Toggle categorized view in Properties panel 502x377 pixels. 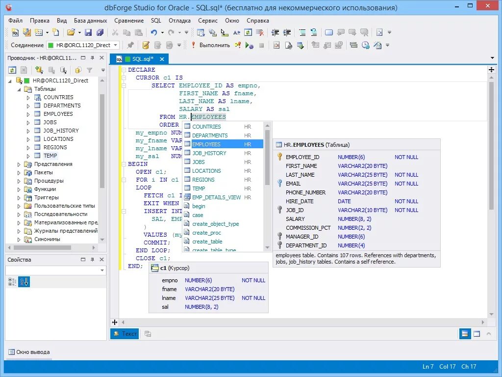(12, 282)
